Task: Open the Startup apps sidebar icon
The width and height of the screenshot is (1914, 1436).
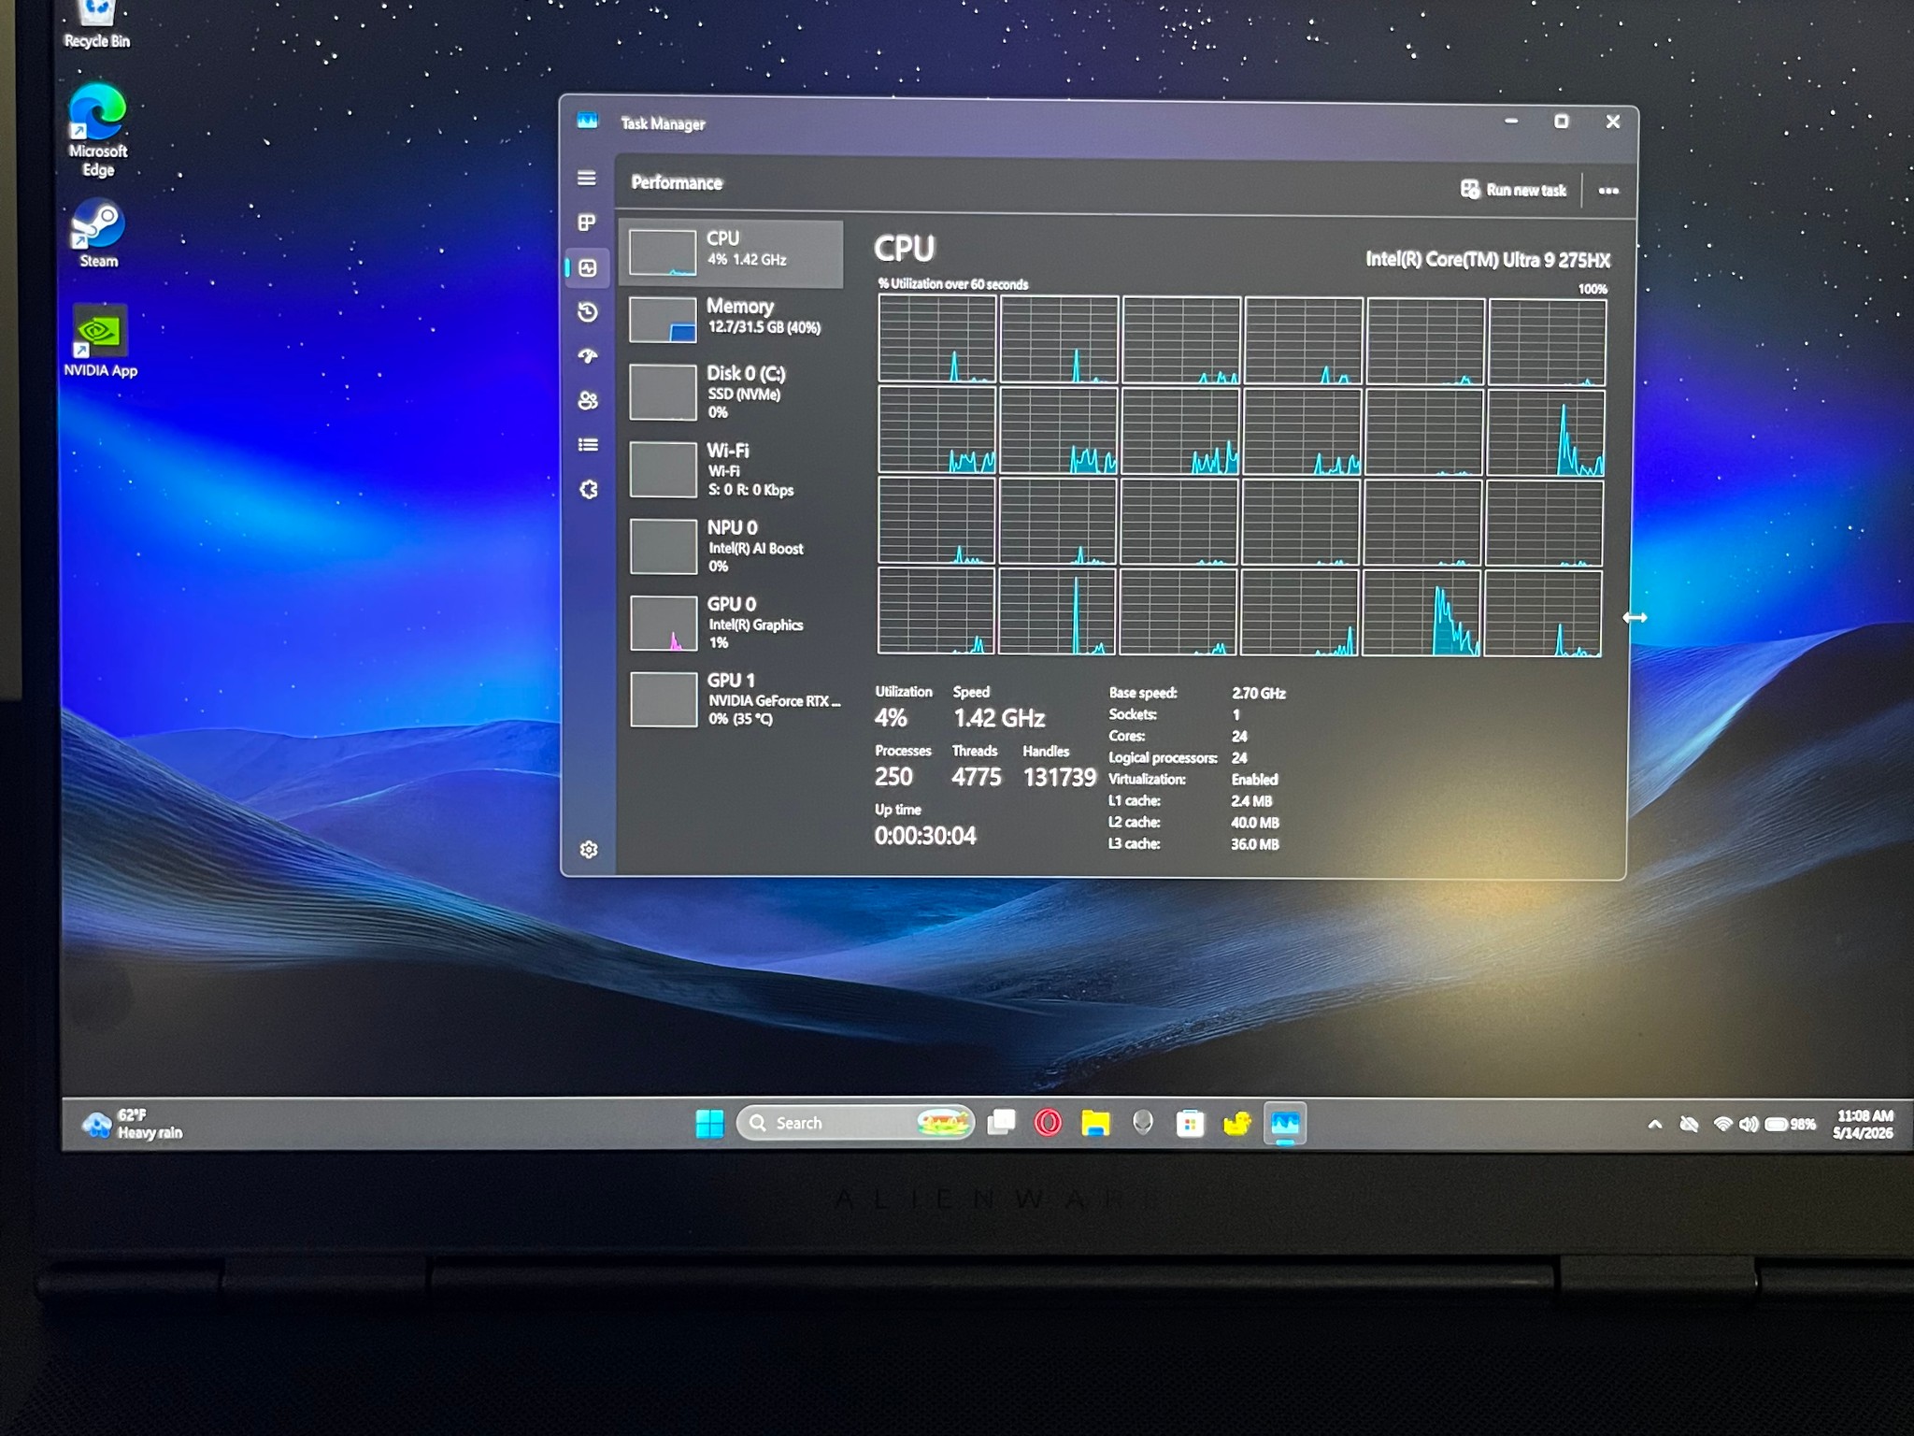Action: (x=587, y=355)
